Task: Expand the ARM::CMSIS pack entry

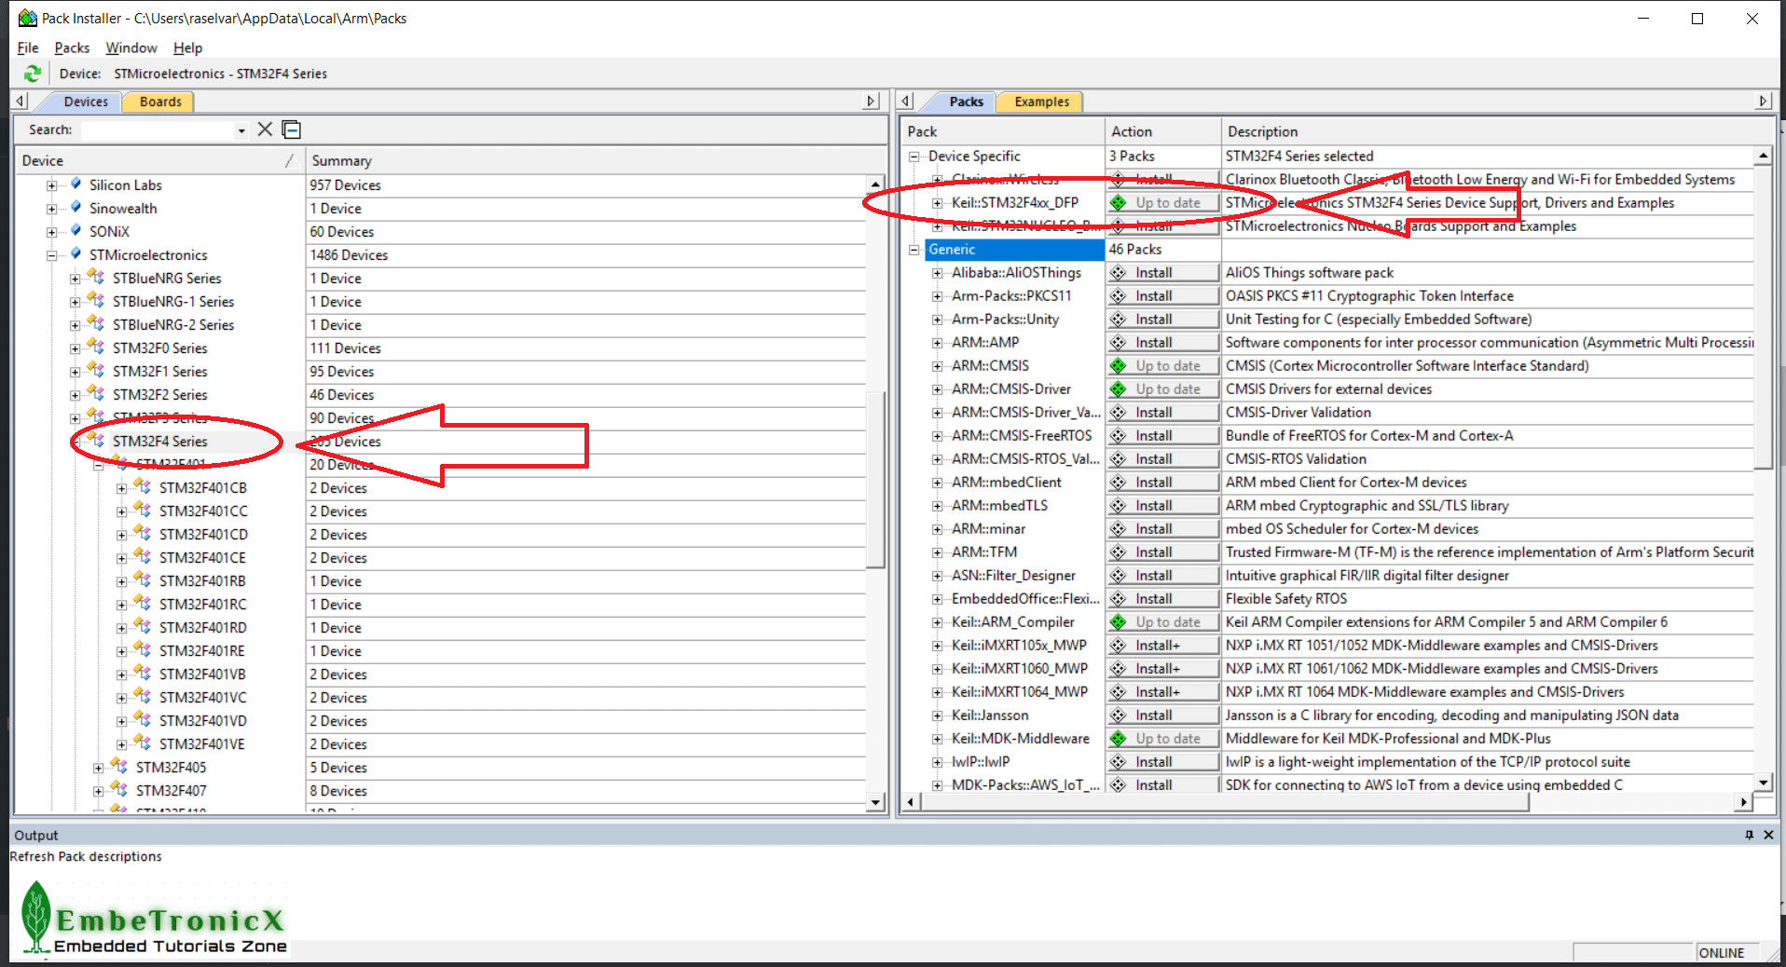Action: (938, 366)
